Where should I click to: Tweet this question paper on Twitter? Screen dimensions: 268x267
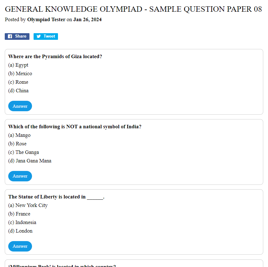[x=46, y=36]
